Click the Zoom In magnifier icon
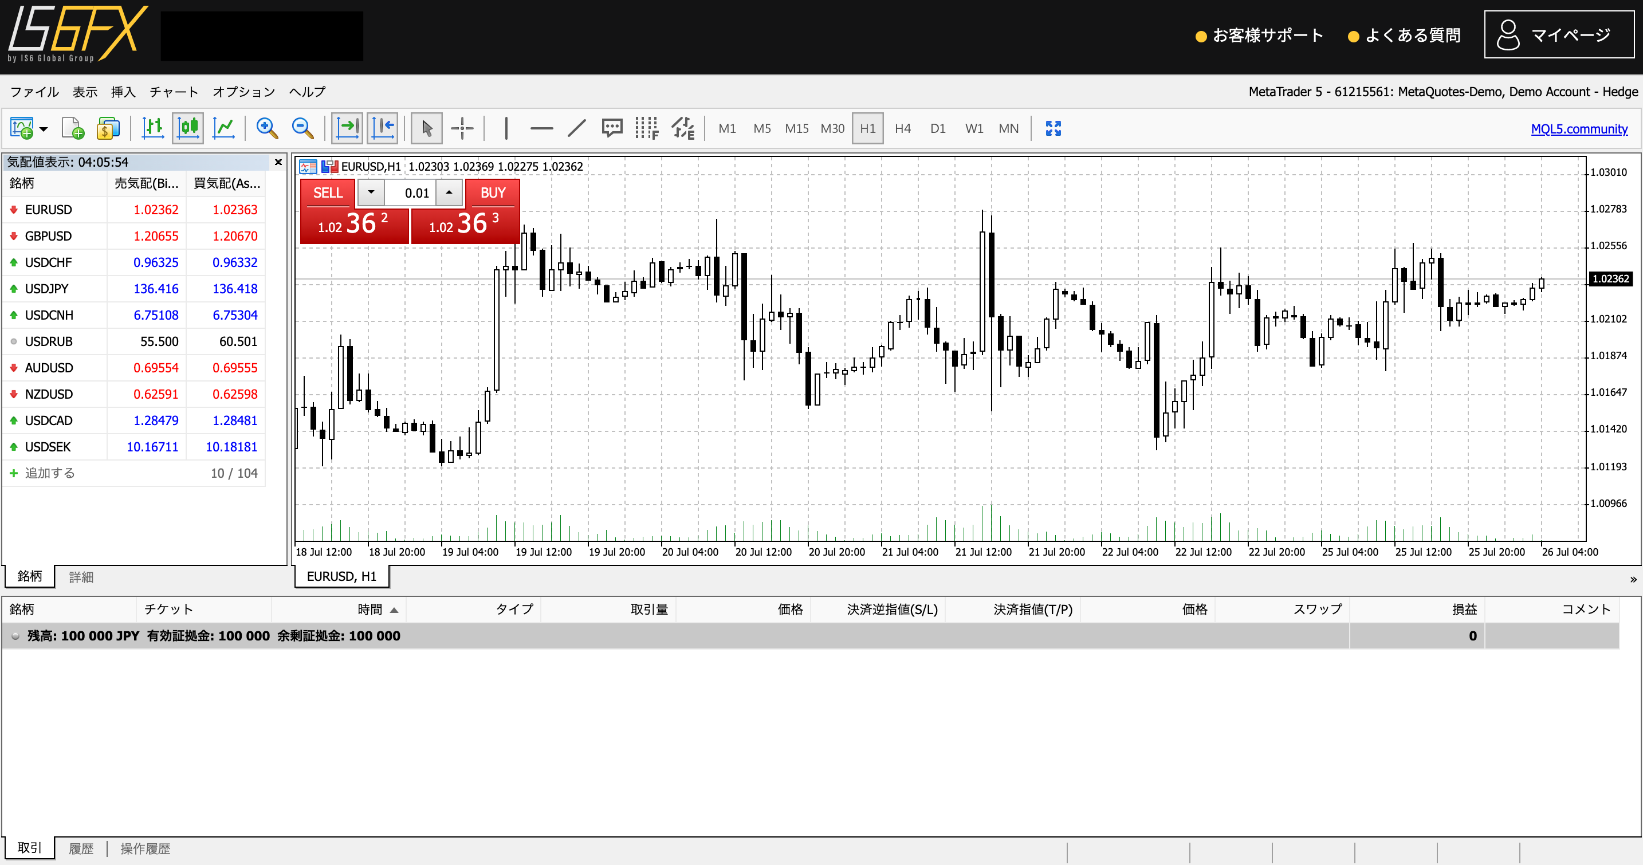1643x865 pixels. click(266, 128)
